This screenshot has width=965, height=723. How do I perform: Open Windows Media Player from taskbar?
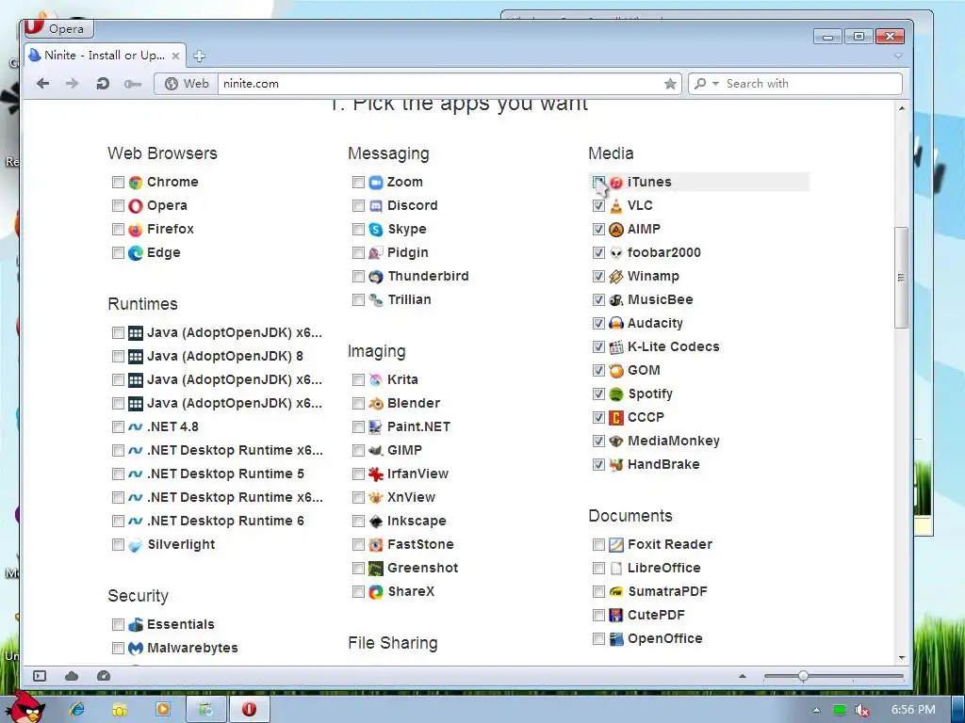pyautogui.click(x=163, y=710)
